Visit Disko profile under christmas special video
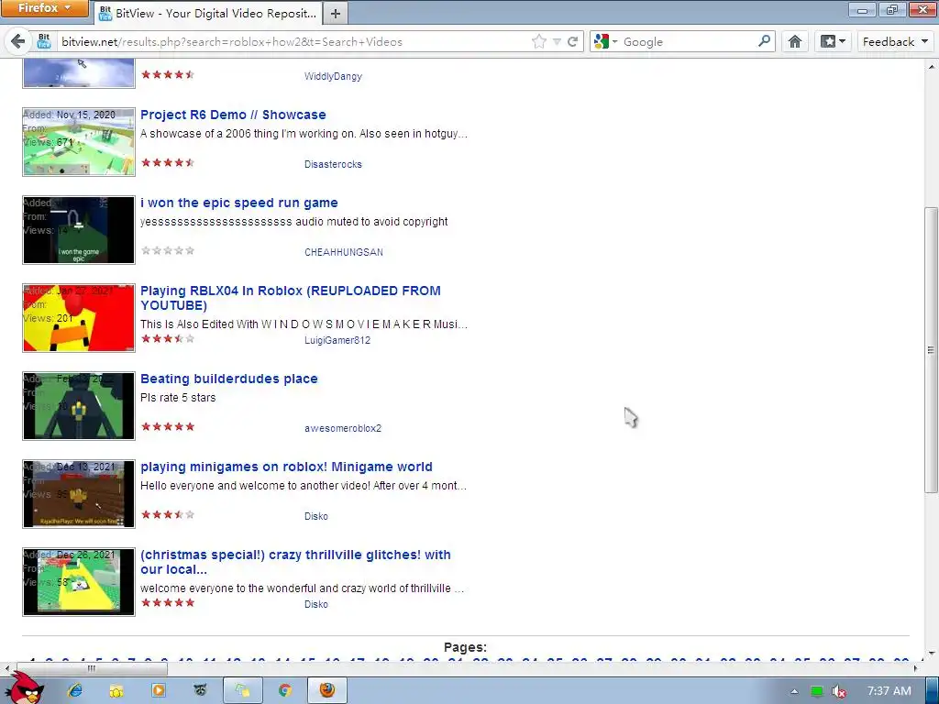Viewport: 939px width, 704px height. [x=316, y=604]
